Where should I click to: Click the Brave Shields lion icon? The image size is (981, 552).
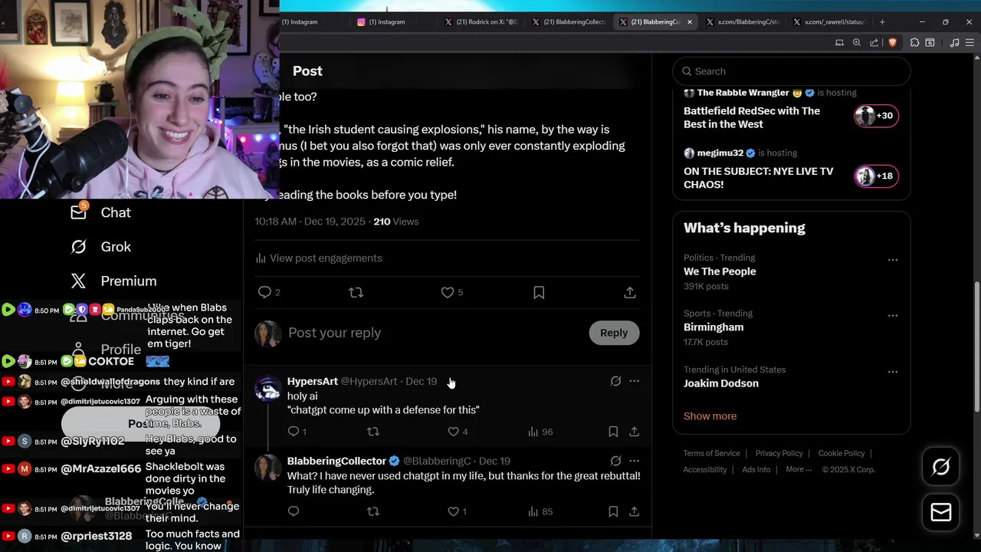(892, 43)
